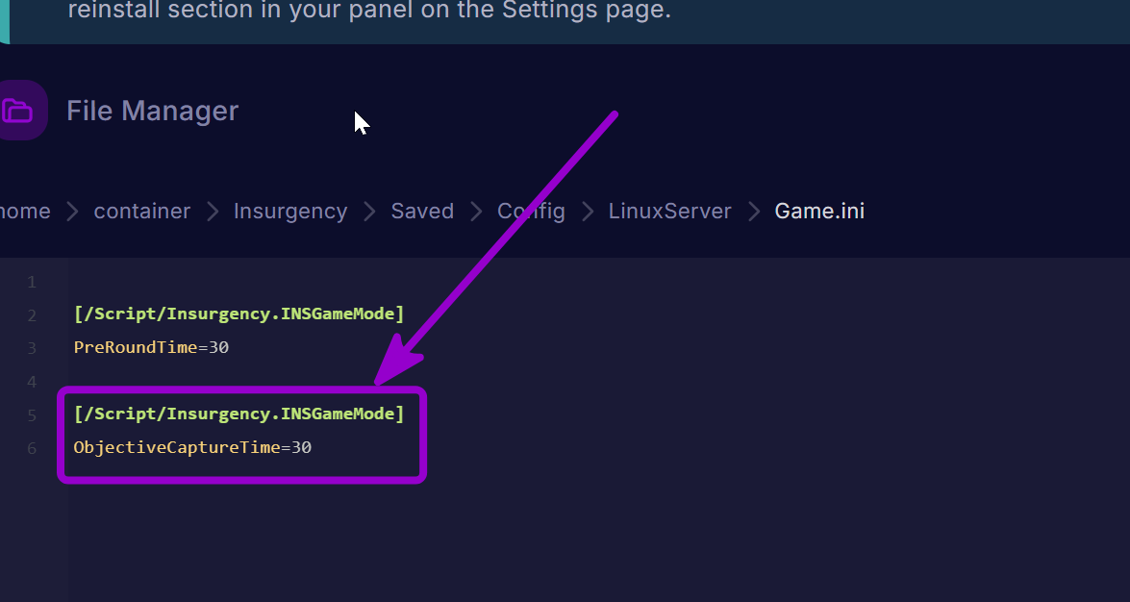This screenshot has width=1130, height=602.
Task: Click the INSGameMode header on line 5
Action: pos(239,414)
